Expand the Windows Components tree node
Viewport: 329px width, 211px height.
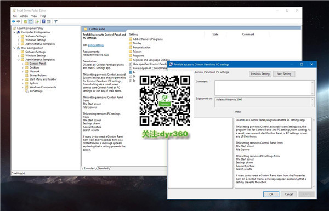22,87
